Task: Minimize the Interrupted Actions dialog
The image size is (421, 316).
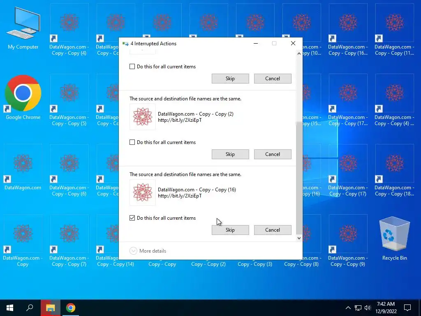Action: (256, 43)
